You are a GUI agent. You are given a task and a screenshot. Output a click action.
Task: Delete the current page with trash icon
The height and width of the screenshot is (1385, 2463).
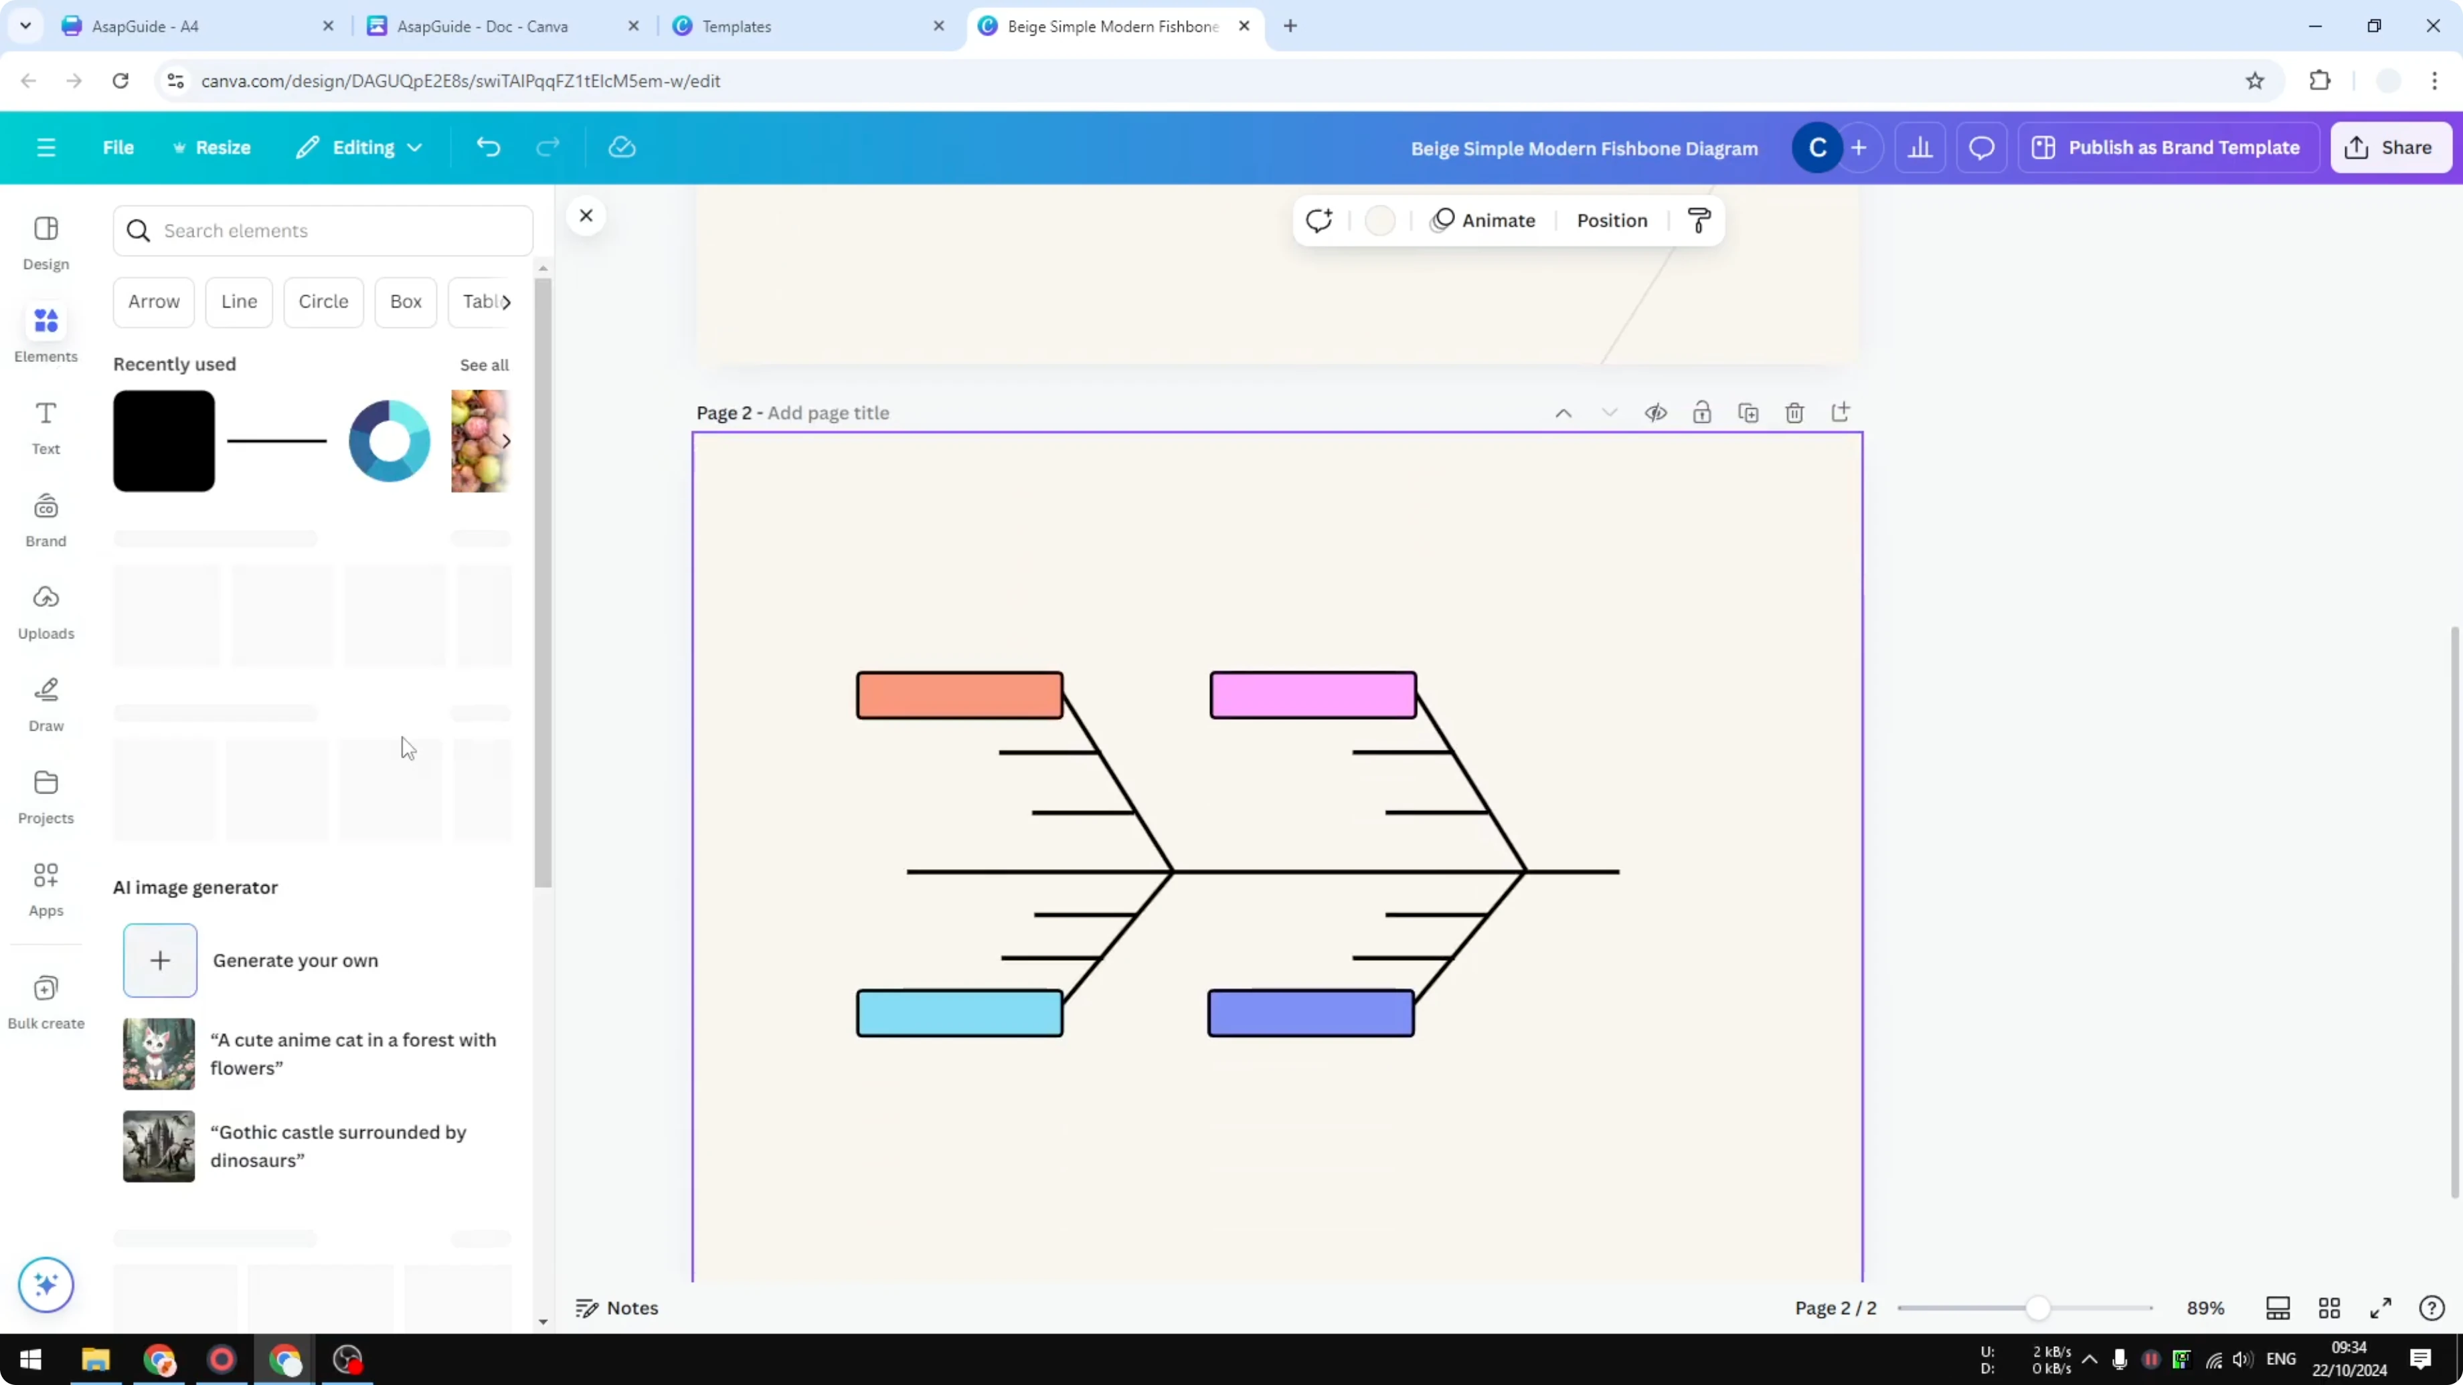point(1794,412)
